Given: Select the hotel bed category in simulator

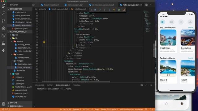Looking at the screenshot, I should pyautogui.click(x=172, y=22).
